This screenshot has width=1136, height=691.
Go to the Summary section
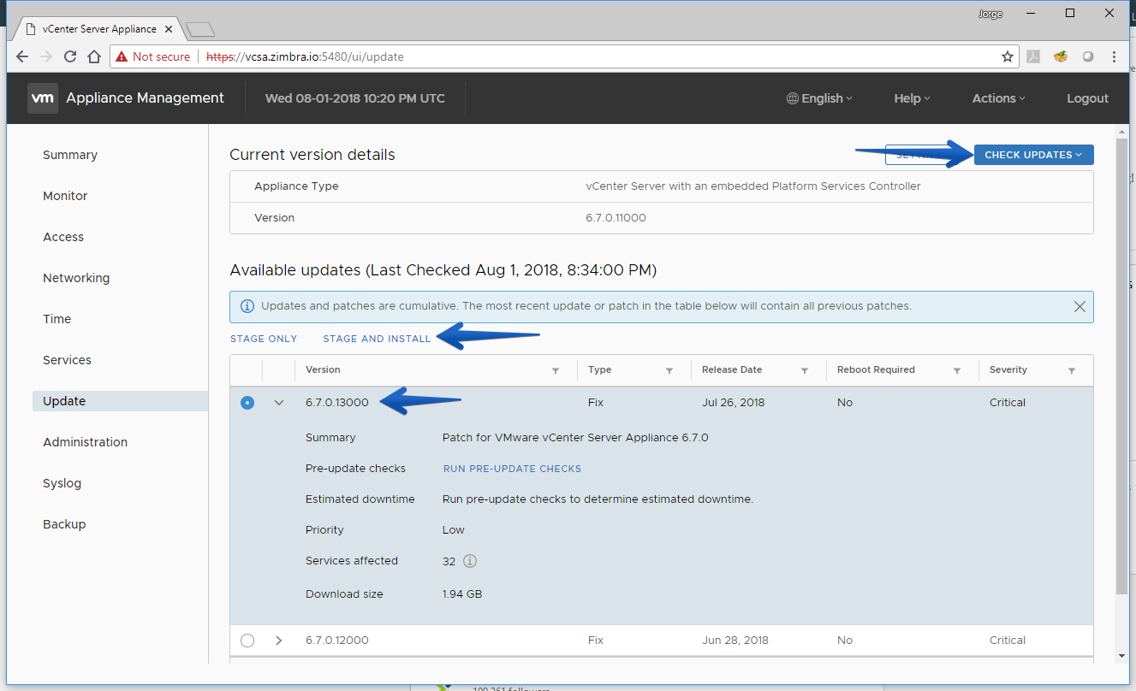point(70,155)
